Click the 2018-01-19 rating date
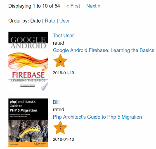156x149 pixels. [64, 73]
